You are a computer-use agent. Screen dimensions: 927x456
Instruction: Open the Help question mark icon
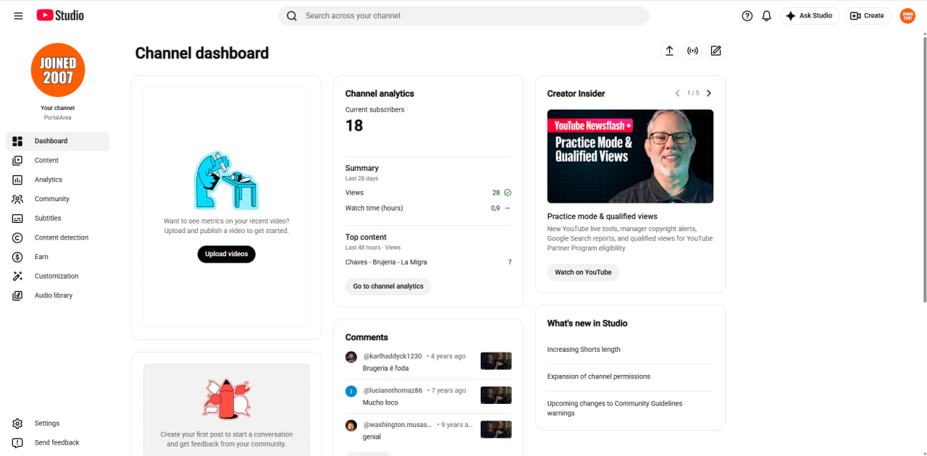[747, 16]
